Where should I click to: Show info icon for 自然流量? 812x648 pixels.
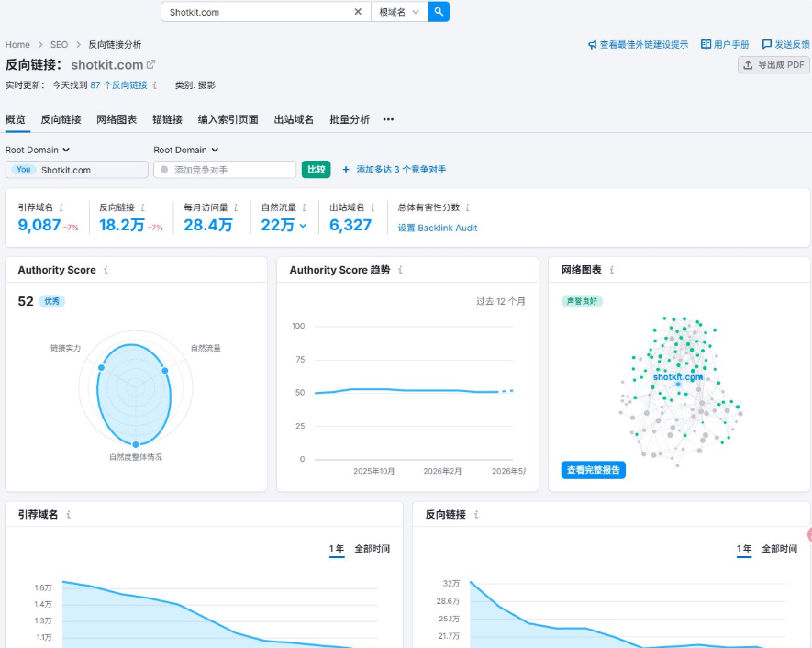[x=304, y=207]
